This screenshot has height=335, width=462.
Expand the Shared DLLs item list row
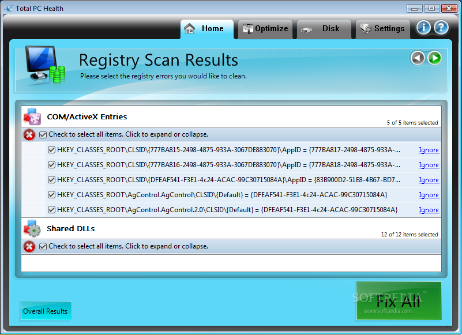tap(231, 247)
